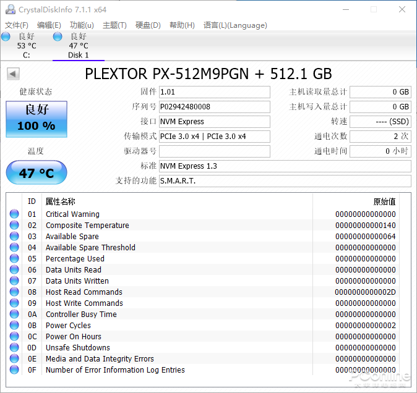Open the 编辑(E) menu
This screenshot has height=393, width=417.
(49, 25)
